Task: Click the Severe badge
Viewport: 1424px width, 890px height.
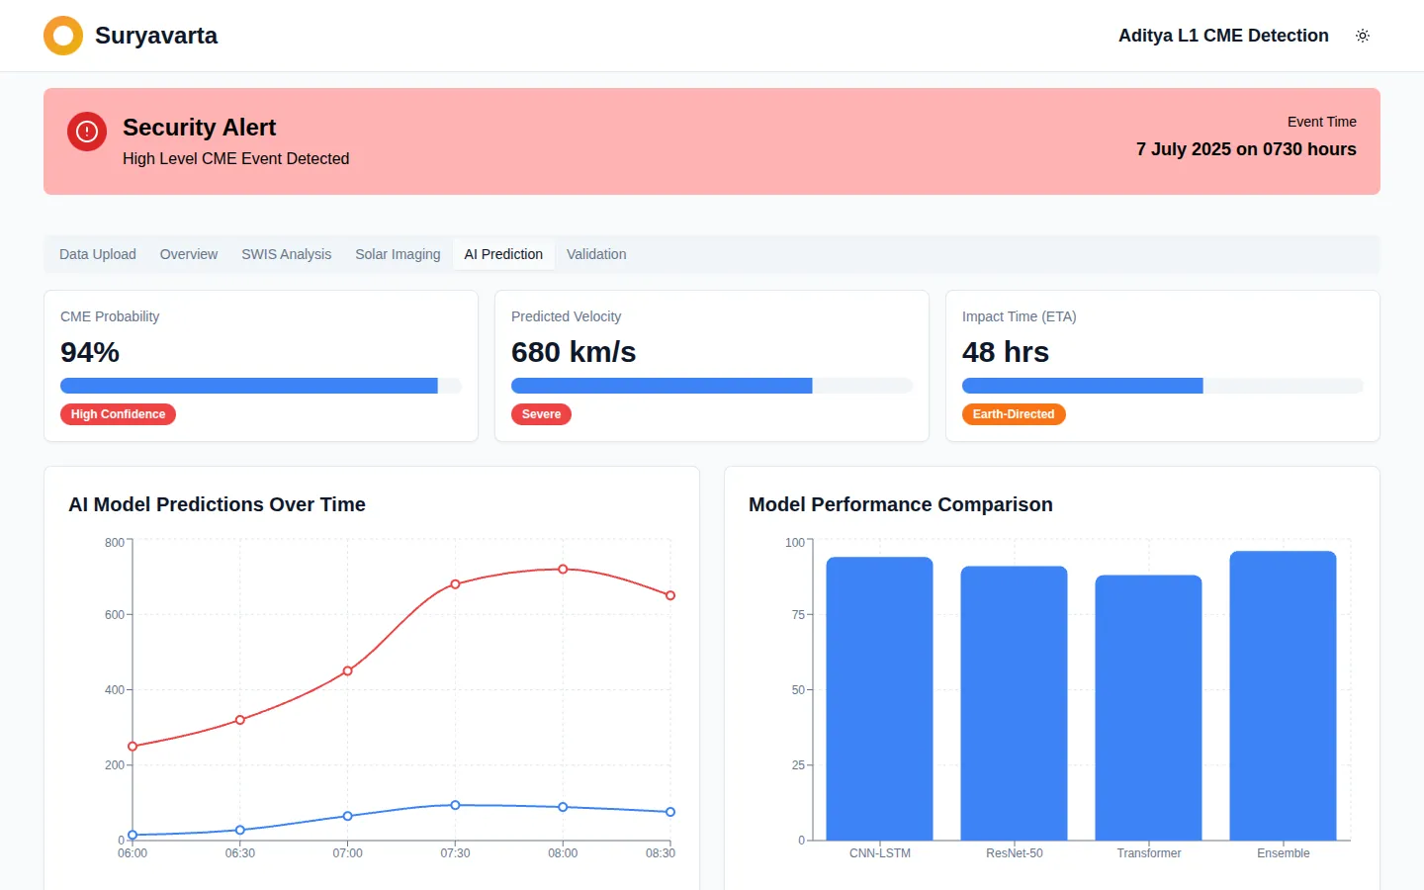Action: 541,414
